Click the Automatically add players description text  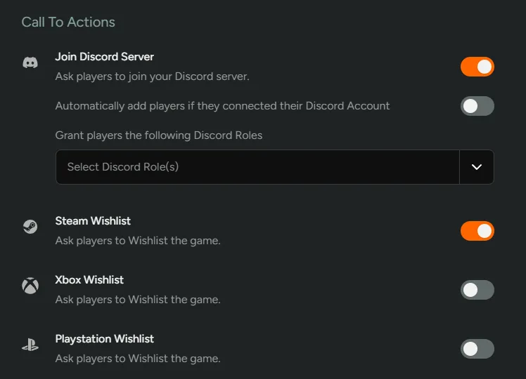222,105
